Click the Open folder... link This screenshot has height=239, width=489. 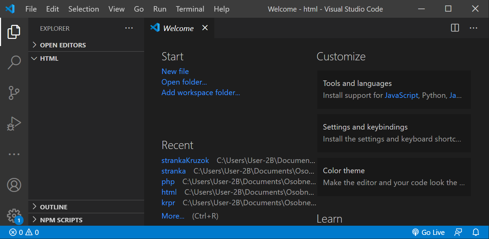point(184,82)
